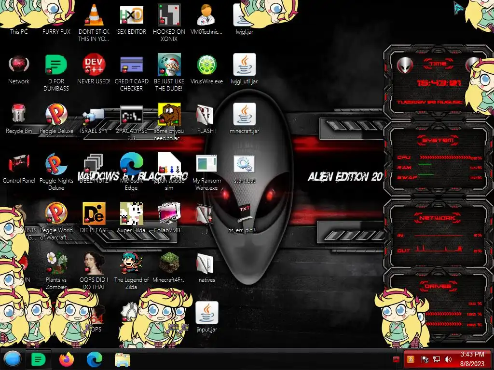494x370 pixels.
Task: Click the Java update tray icon
Action: (411, 359)
